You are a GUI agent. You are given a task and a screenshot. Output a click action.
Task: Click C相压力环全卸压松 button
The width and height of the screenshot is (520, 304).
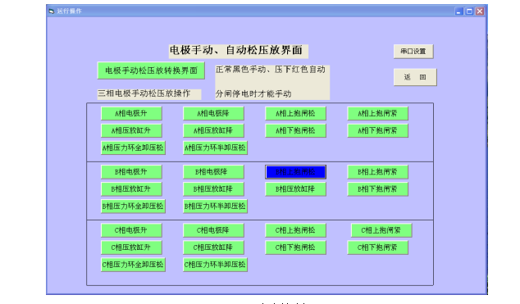(x=133, y=265)
